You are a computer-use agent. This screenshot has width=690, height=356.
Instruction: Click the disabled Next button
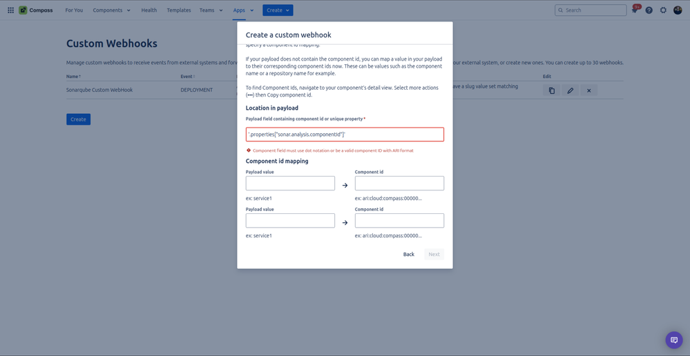point(434,254)
